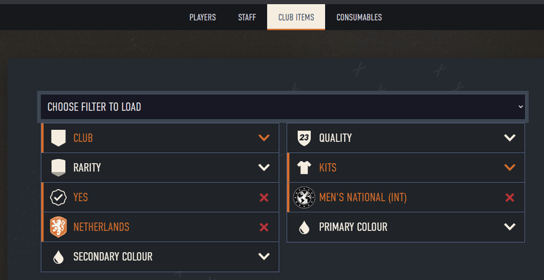Open the Choose Filter To Load dropdown
This screenshot has width=544, height=280.
(x=282, y=107)
